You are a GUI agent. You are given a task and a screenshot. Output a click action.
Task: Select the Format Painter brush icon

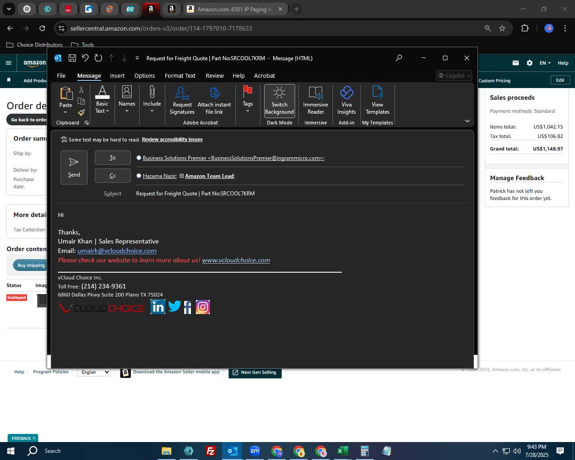(81, 112)
